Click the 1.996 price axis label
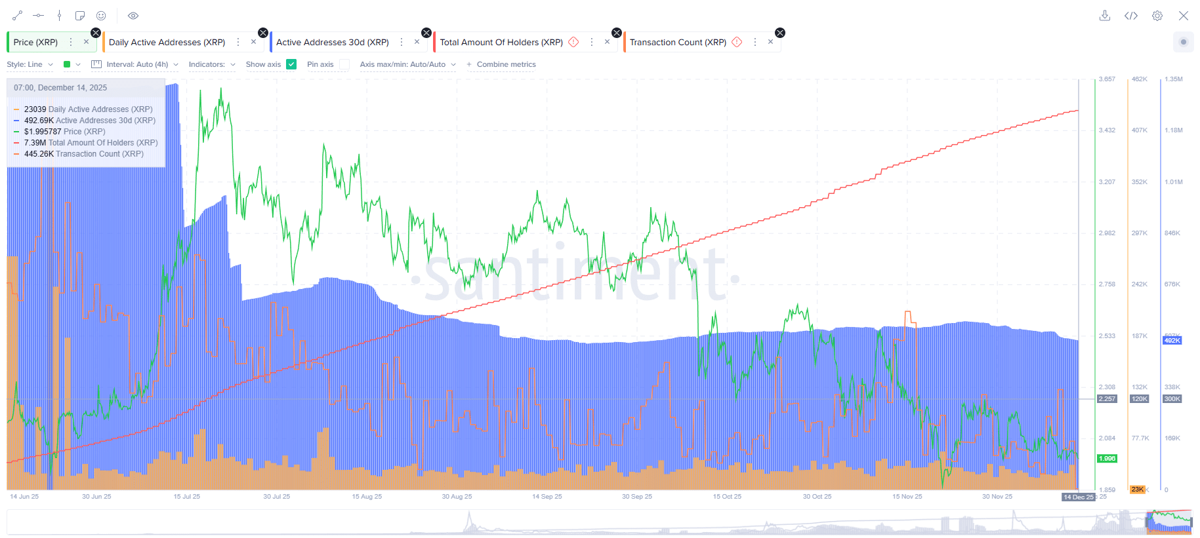The image size is (1200, 538). tap(1107, 459)
